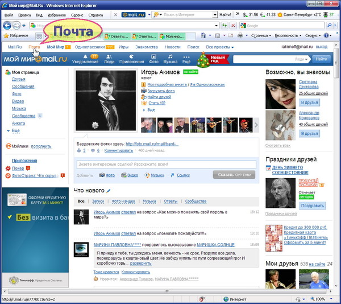Open Люди people section
Viewport: 341px width, 304px height.
[109, 59]
